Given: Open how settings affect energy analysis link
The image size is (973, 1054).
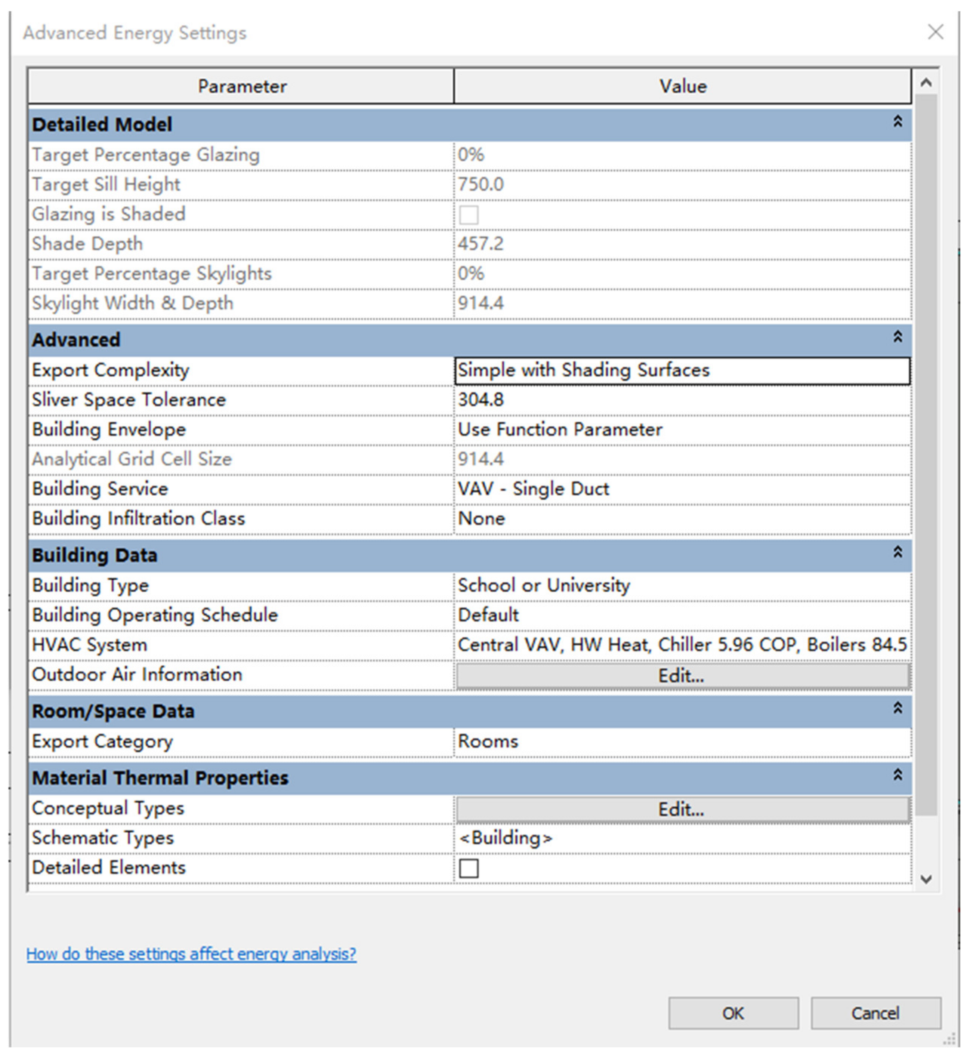Looking at the screenshot, I should pyautogui.click(x=191, y=954).
